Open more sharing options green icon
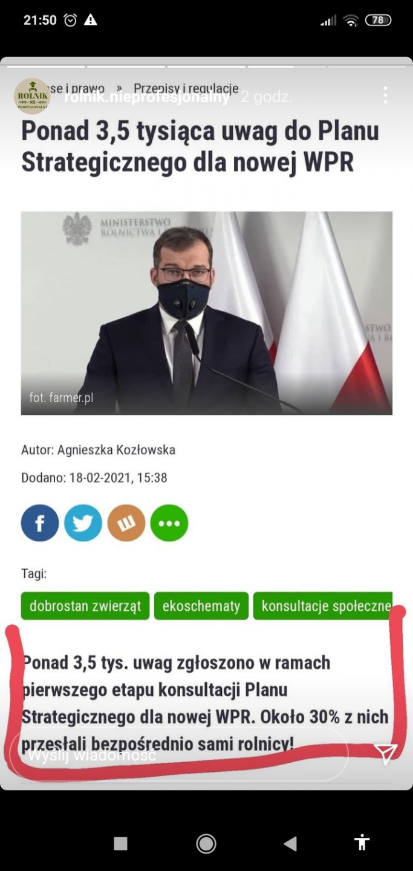The image size is (413, 871). [x=169, y=523]
